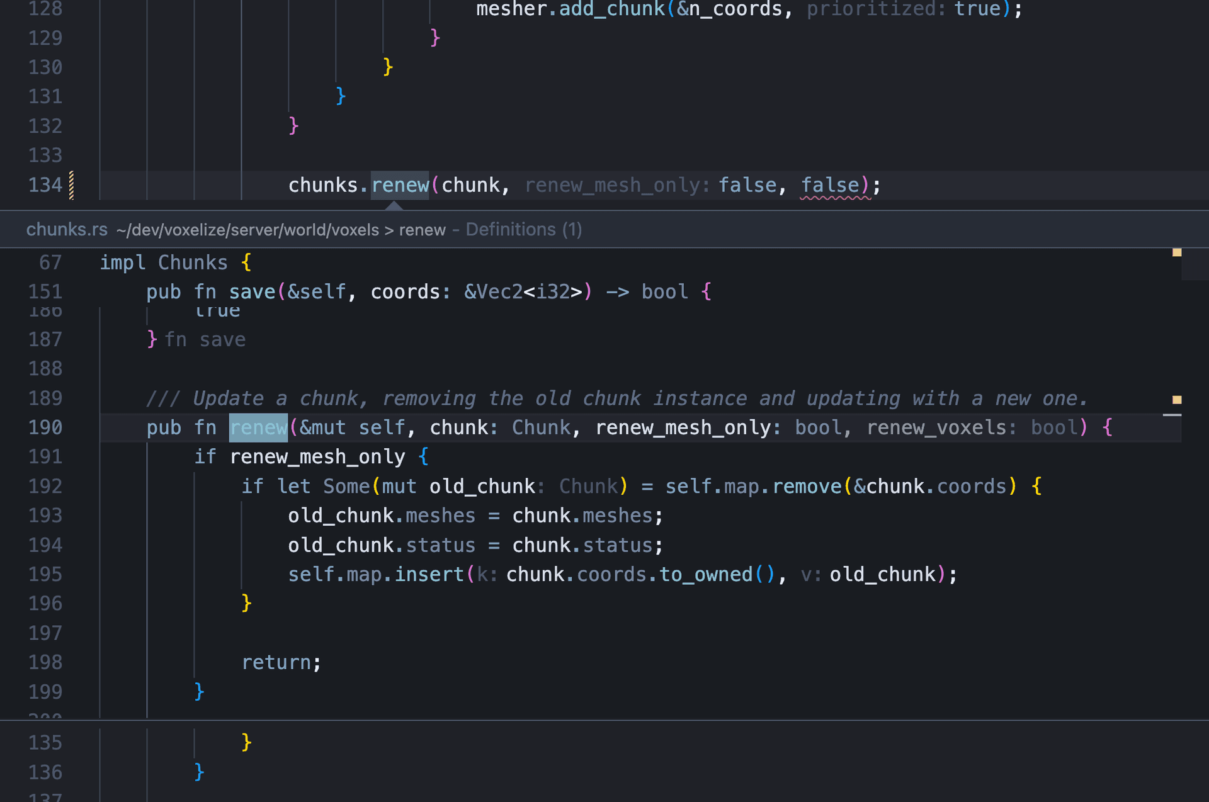Click line number 134 in the gutter
Screen dimensions: 1209x802
45,184
